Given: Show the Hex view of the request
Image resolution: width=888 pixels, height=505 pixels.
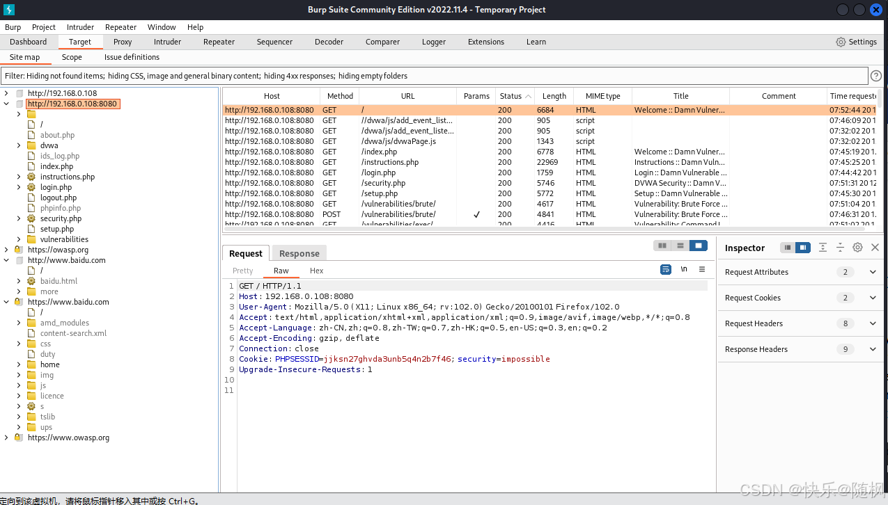Looking at the screenshot, I should (316, 271).
